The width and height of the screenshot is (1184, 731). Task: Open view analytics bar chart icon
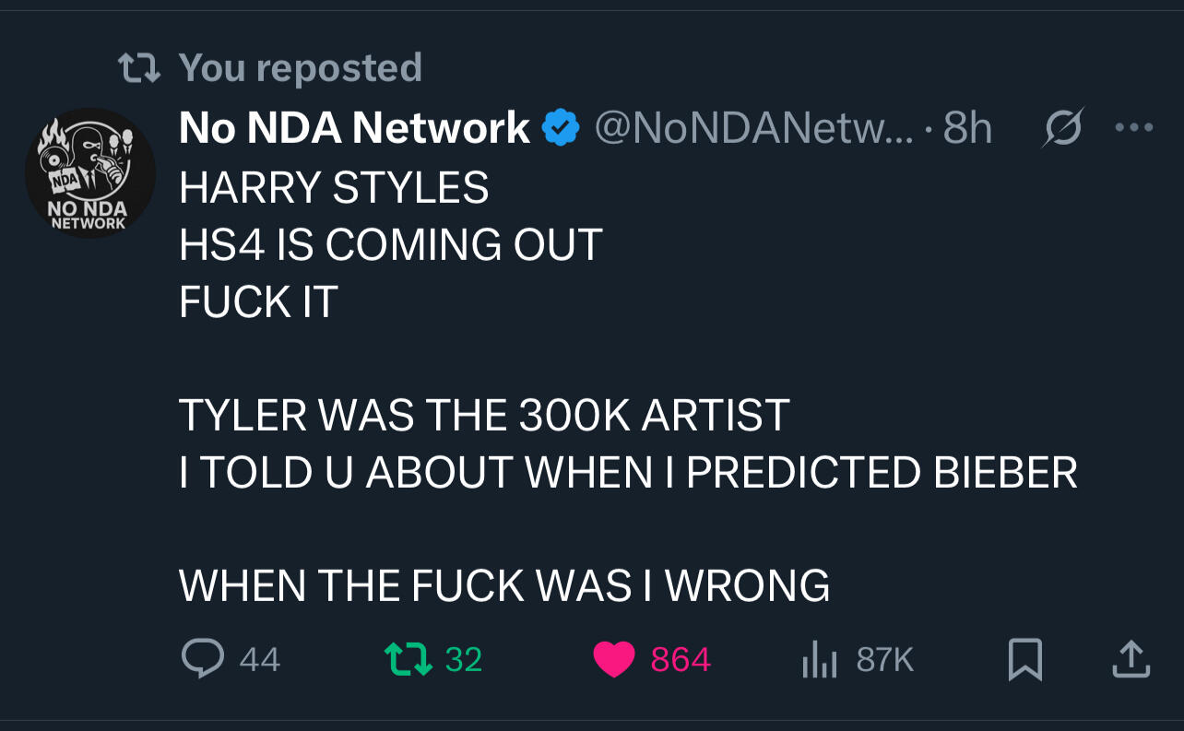click(818, 659)
